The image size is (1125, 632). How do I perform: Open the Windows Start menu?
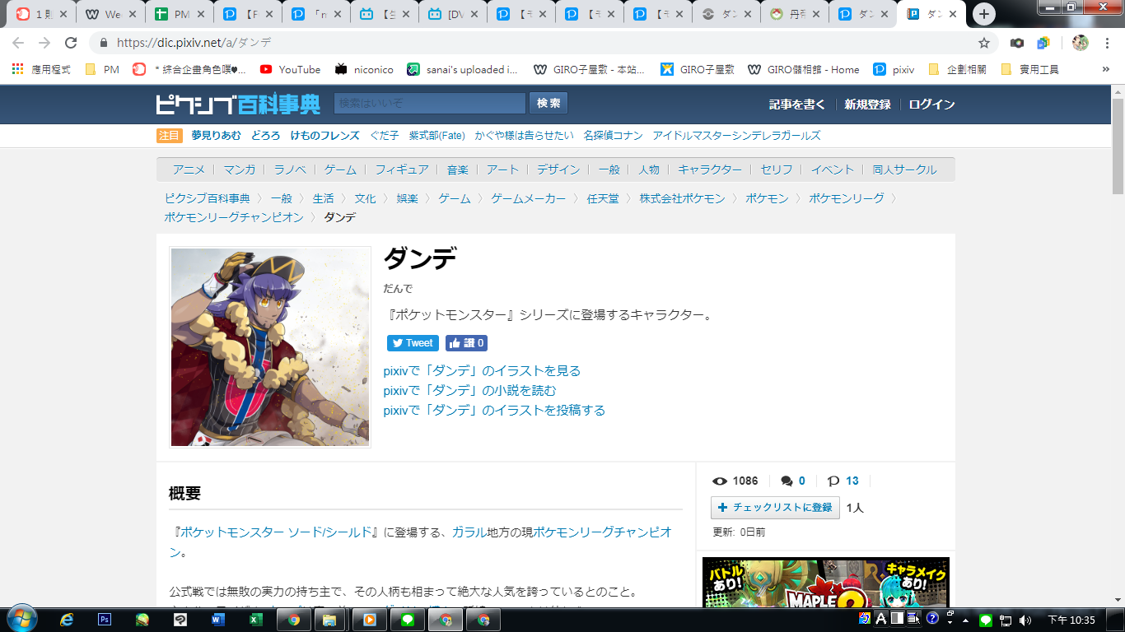pos(21,619)
